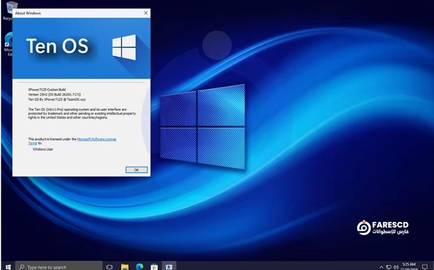Click the Windows Start button
This screenshot has width=434, height=270.
pyautogui.click(x=8, y=267)
